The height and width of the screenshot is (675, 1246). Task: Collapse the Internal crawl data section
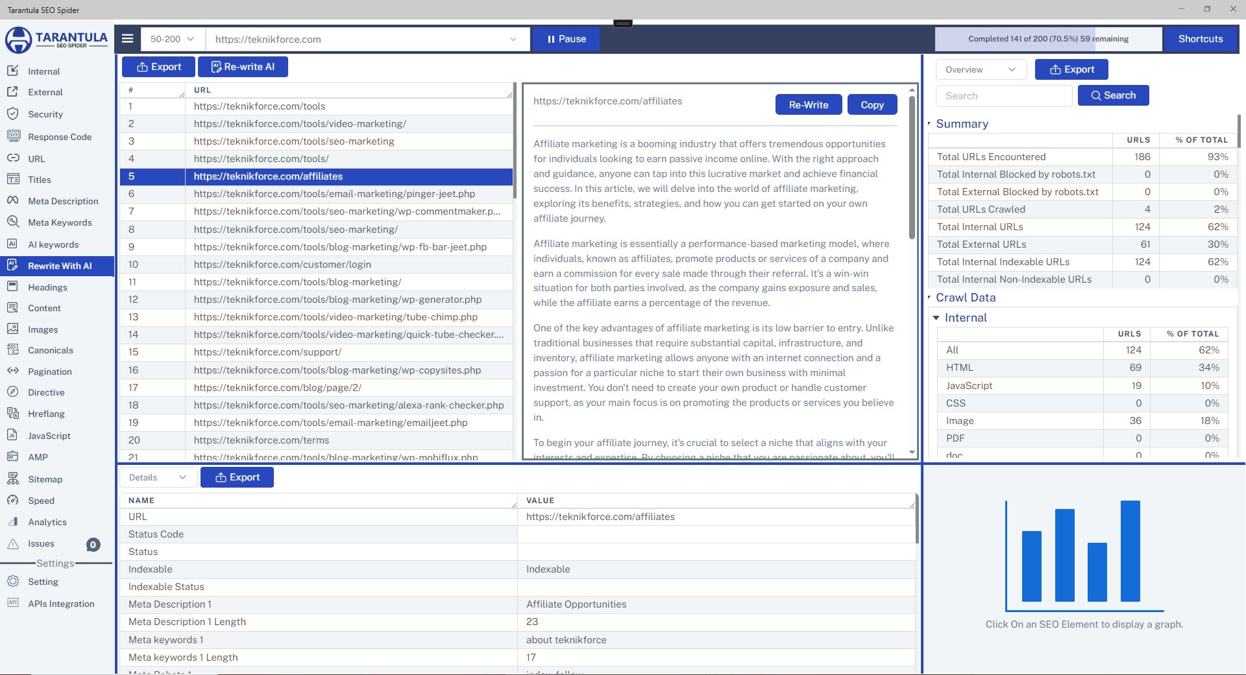tap(936, 318)
